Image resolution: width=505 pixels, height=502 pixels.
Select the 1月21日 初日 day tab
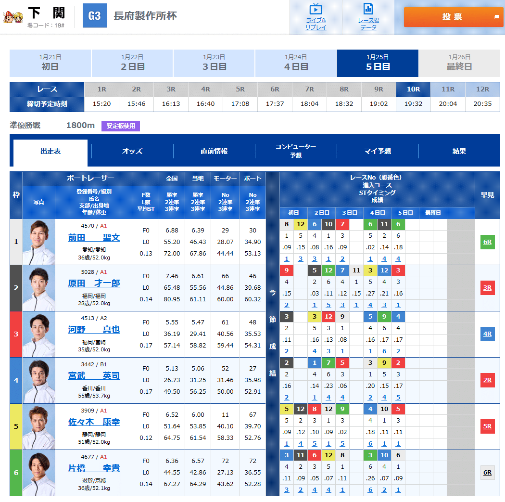point(50,63)
